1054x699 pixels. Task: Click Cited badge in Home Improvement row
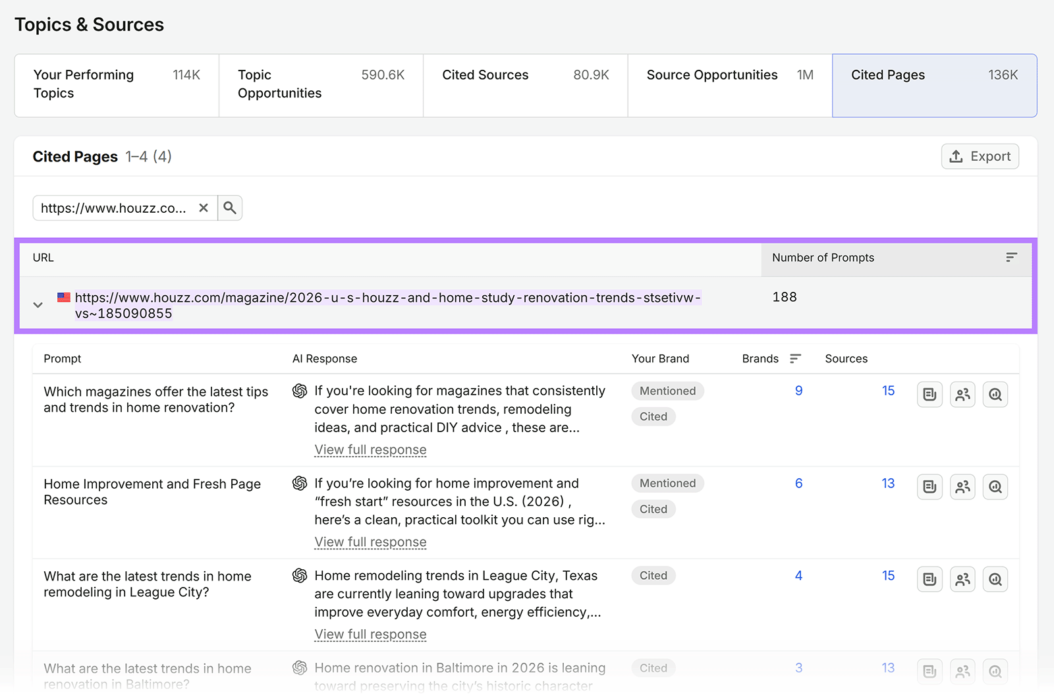click(653, 509)
